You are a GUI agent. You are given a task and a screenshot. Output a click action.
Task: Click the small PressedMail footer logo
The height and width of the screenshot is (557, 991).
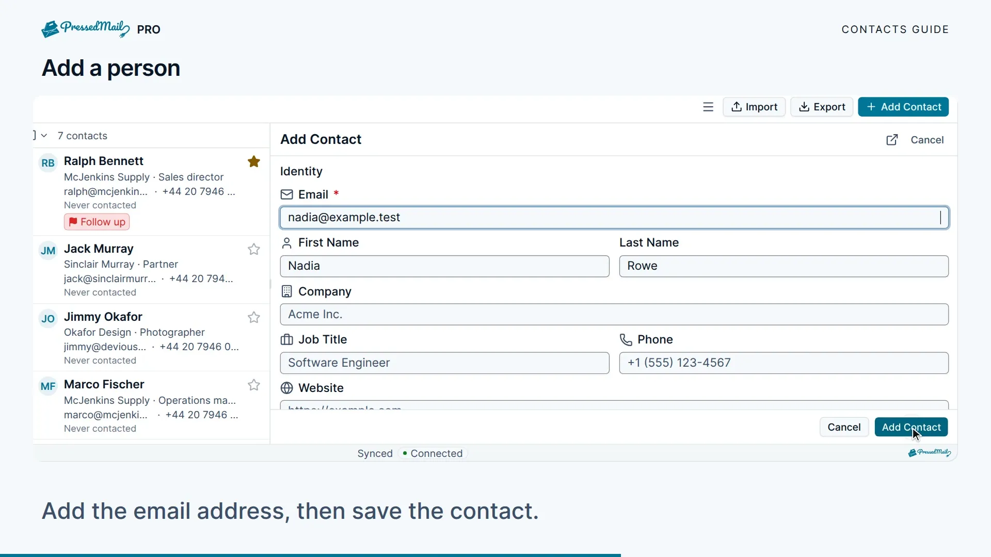click(x=929, y=452)
